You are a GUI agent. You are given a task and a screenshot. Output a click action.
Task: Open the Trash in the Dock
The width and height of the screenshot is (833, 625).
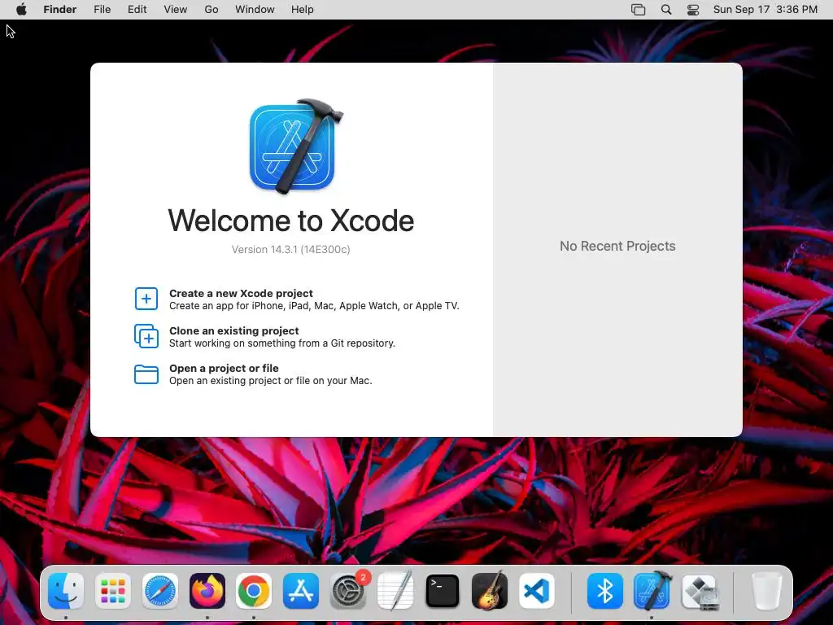pos(766,591)
